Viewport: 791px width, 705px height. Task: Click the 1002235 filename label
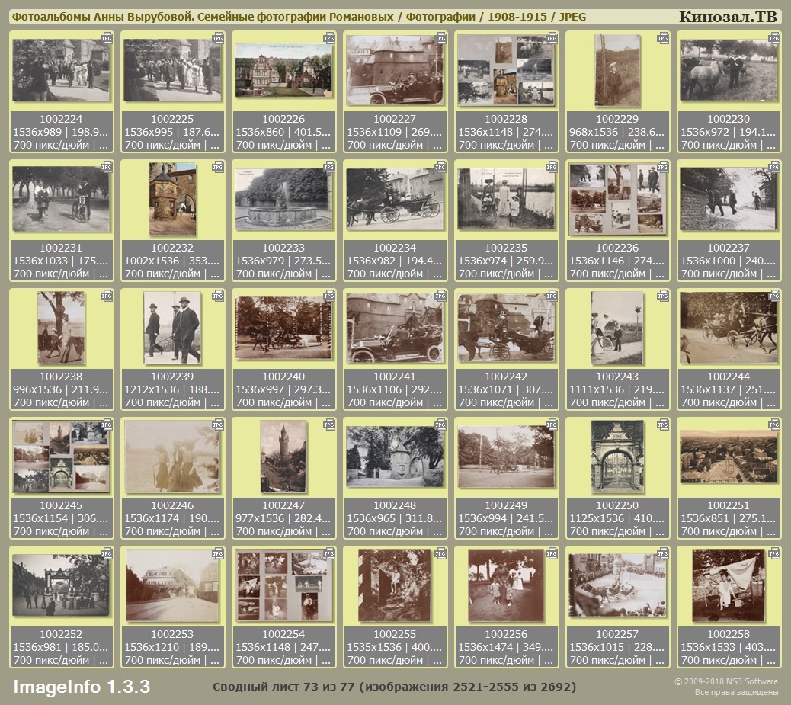506,248
